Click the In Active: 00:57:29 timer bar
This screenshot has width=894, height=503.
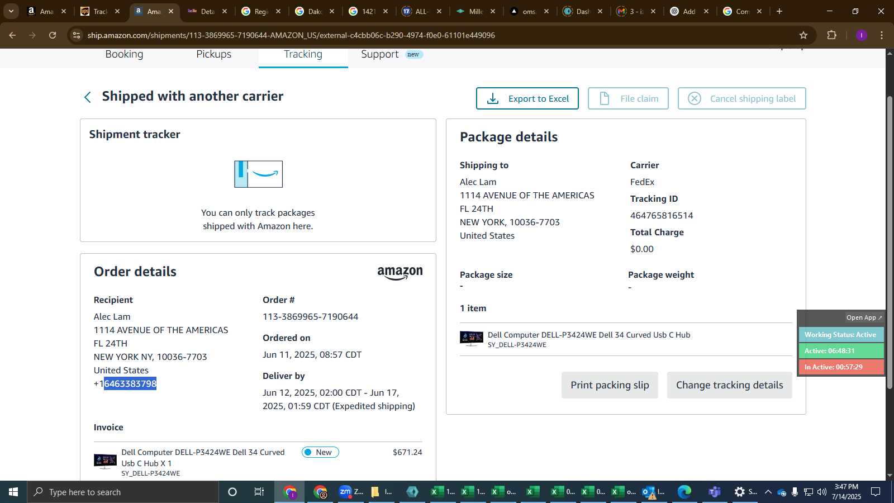(841, 367)
